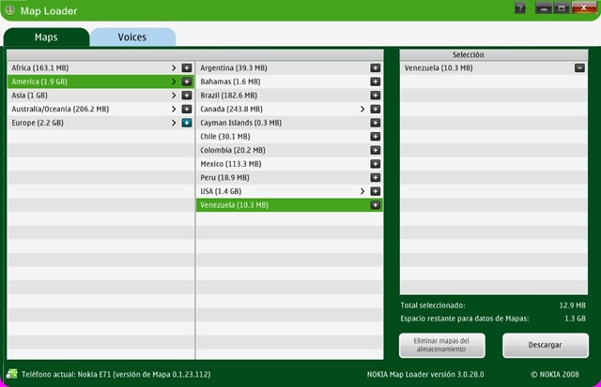Screen dimensions: 601x387
Task: Select Chile (30.1 MB) entry
Action: (x=289, y=137)
